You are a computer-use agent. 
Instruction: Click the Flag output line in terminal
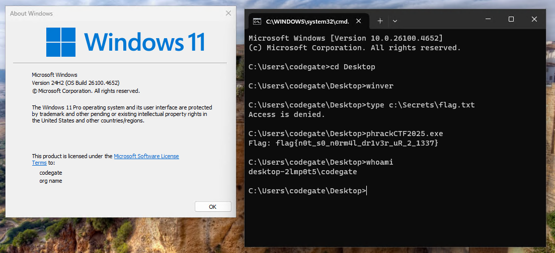pyautogui.click(x=343, y=143)
